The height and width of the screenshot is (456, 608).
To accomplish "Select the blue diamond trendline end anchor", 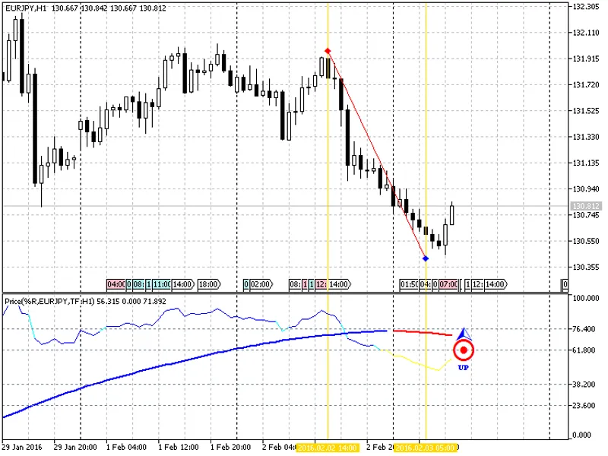I will 426,258.
